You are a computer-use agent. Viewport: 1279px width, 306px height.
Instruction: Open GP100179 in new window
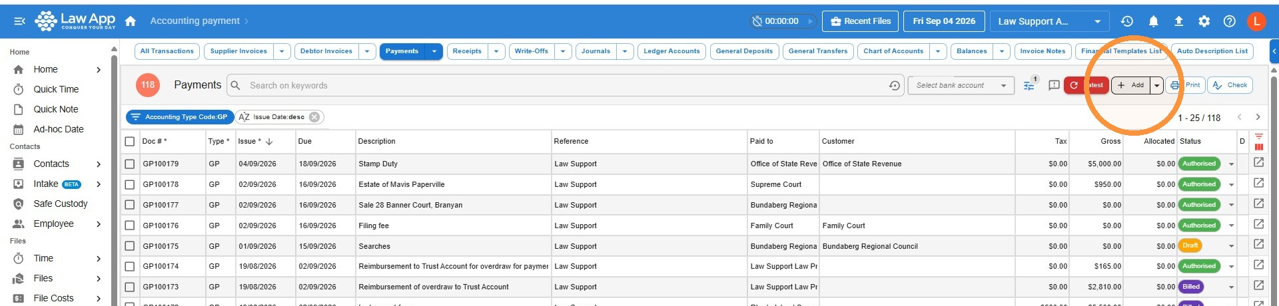pyautogui.click(x=1258, y=162)
